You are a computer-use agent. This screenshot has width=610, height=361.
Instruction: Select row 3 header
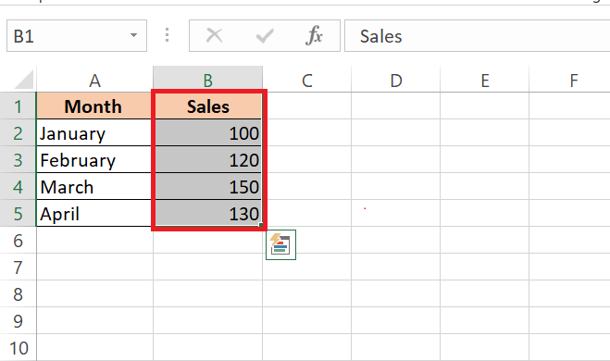click(18, 160)
